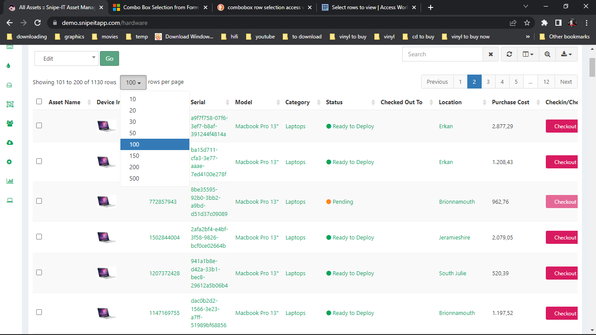Image resolution: width=596 pixels, height=335 pixels.
Task: Choose 150 rows per page
Action: (x=155, y=156)
